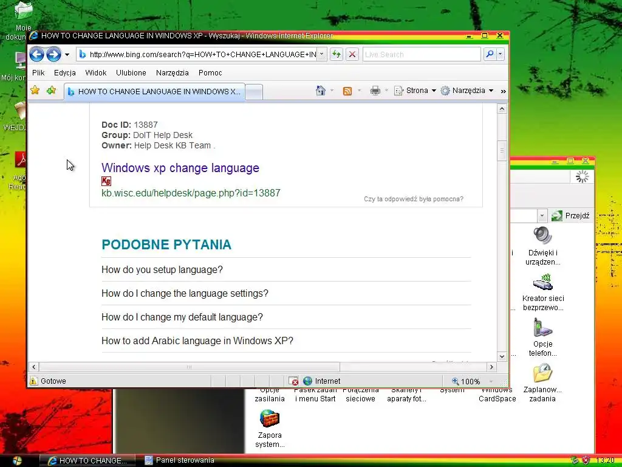The height and width of the screenshot is (467, 622).
Task: Open Kreator sieci bezprzewodowej in Panel sterowania
Action: pyautogui.click(x=542, y=292)
